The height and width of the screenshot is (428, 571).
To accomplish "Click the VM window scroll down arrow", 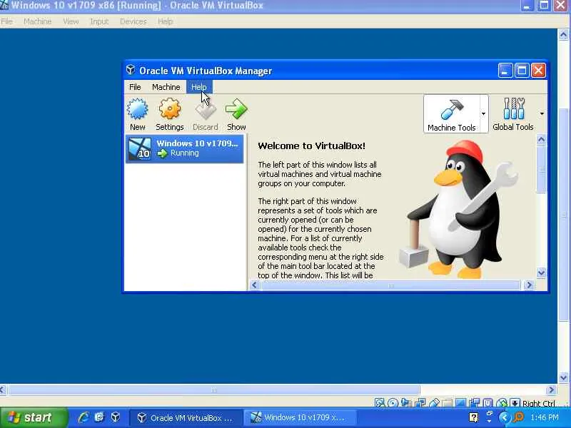I will tap(563, 377).
